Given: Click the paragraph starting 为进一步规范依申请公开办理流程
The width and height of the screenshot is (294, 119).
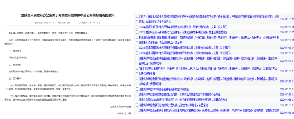Looking at the screenshot, I should (68, 42).
